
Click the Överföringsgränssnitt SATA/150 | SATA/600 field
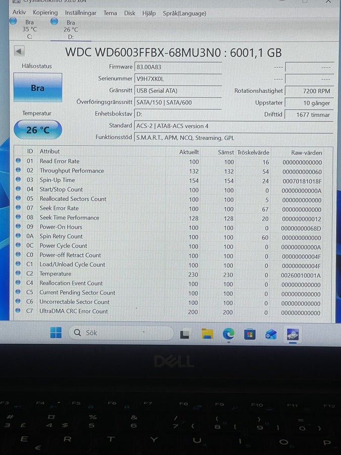[x=178, y=103]
